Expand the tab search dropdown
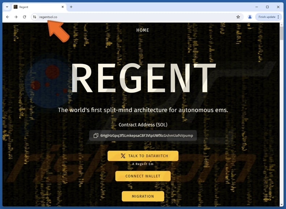The width and height of the screenshot is (286, 209). tap(7, 7)
